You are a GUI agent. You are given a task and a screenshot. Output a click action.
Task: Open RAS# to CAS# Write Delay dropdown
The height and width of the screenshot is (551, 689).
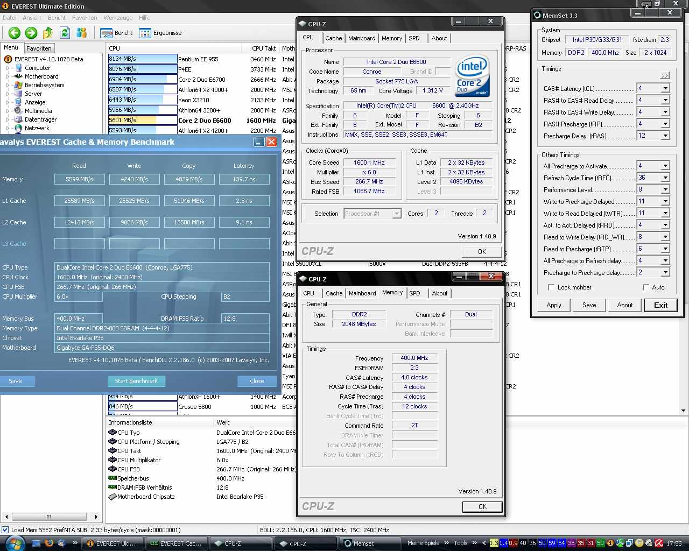(x=665, y=112)
